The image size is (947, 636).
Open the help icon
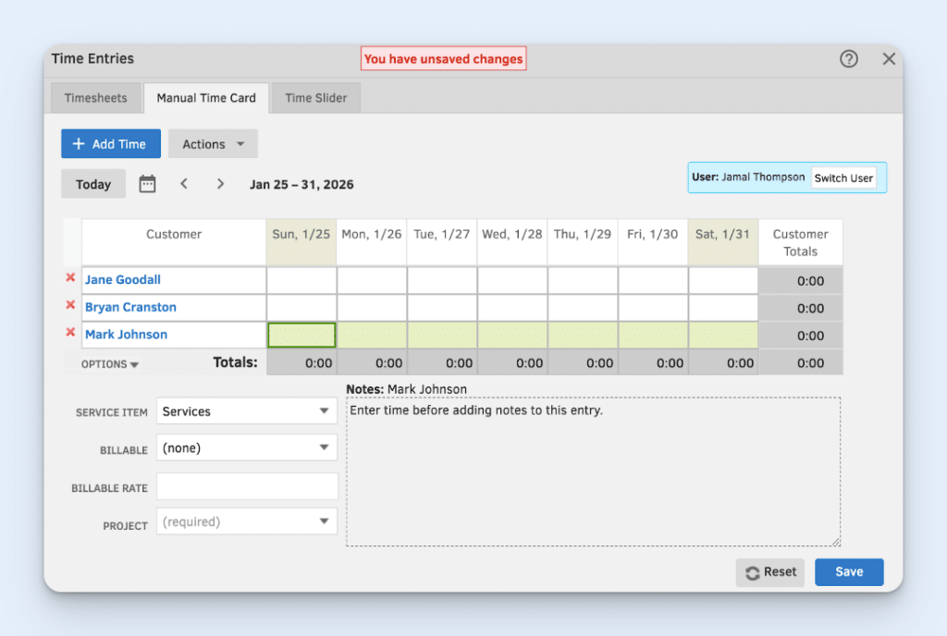pyautogui.click(x=848, y=58)
